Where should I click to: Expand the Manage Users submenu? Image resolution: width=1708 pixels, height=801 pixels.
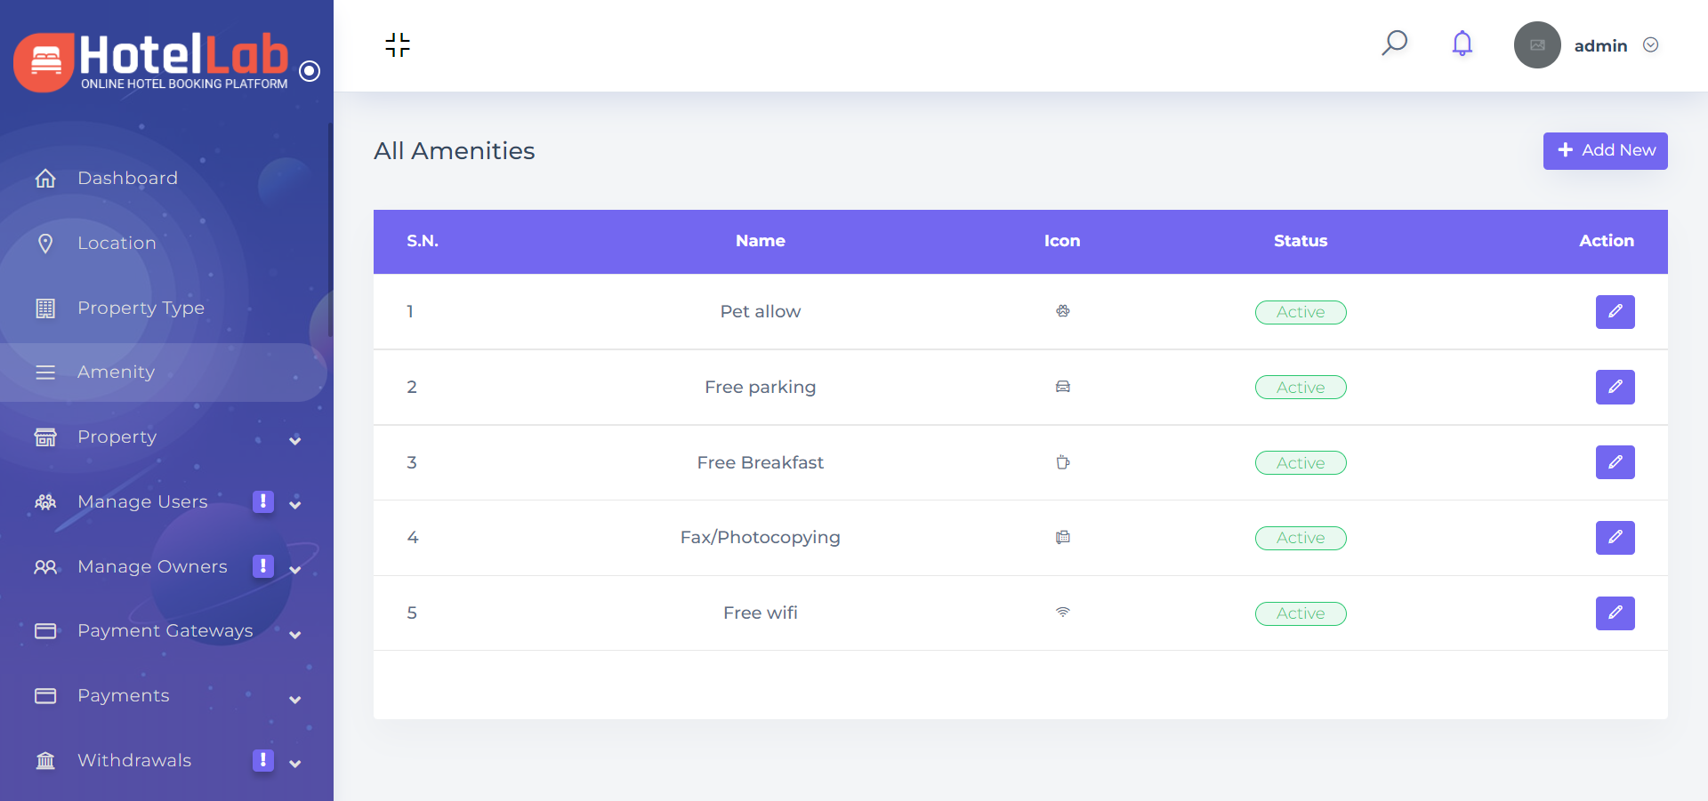point(294,504)
